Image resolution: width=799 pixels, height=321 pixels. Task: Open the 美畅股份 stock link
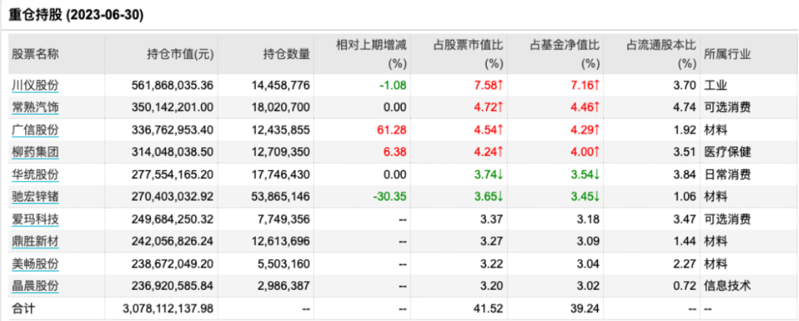(36, 264)
